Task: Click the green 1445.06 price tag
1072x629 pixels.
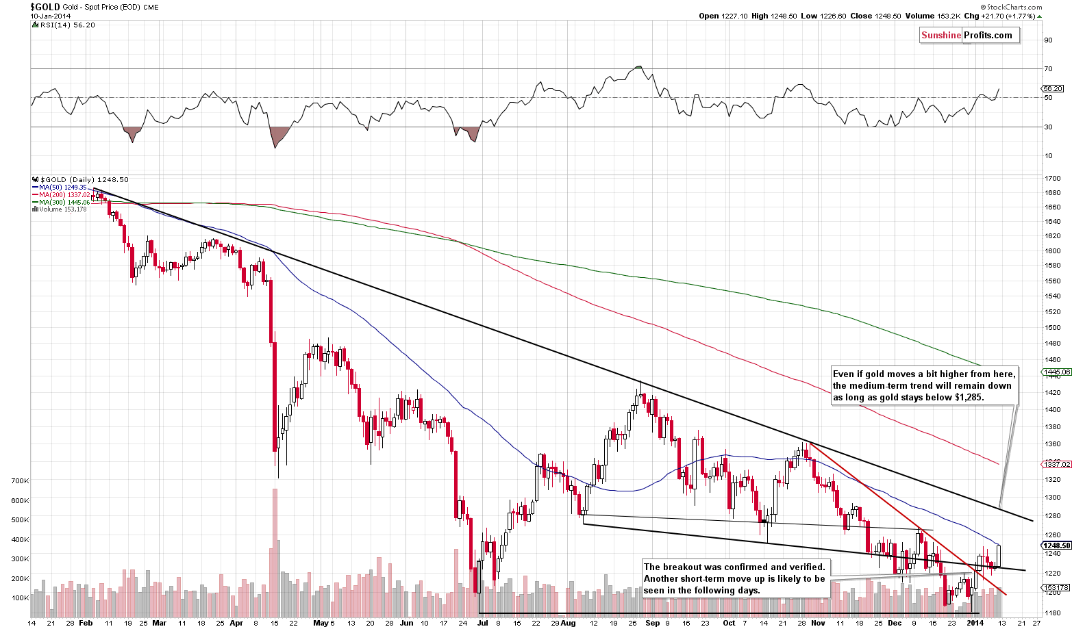Action: pyautogui.click(x=1056, y=372)
